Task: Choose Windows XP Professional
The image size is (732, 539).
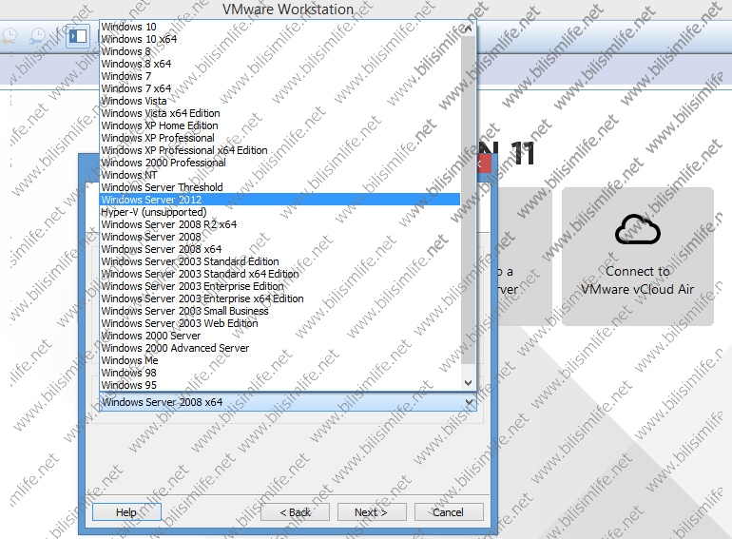Action: [279, 138]
